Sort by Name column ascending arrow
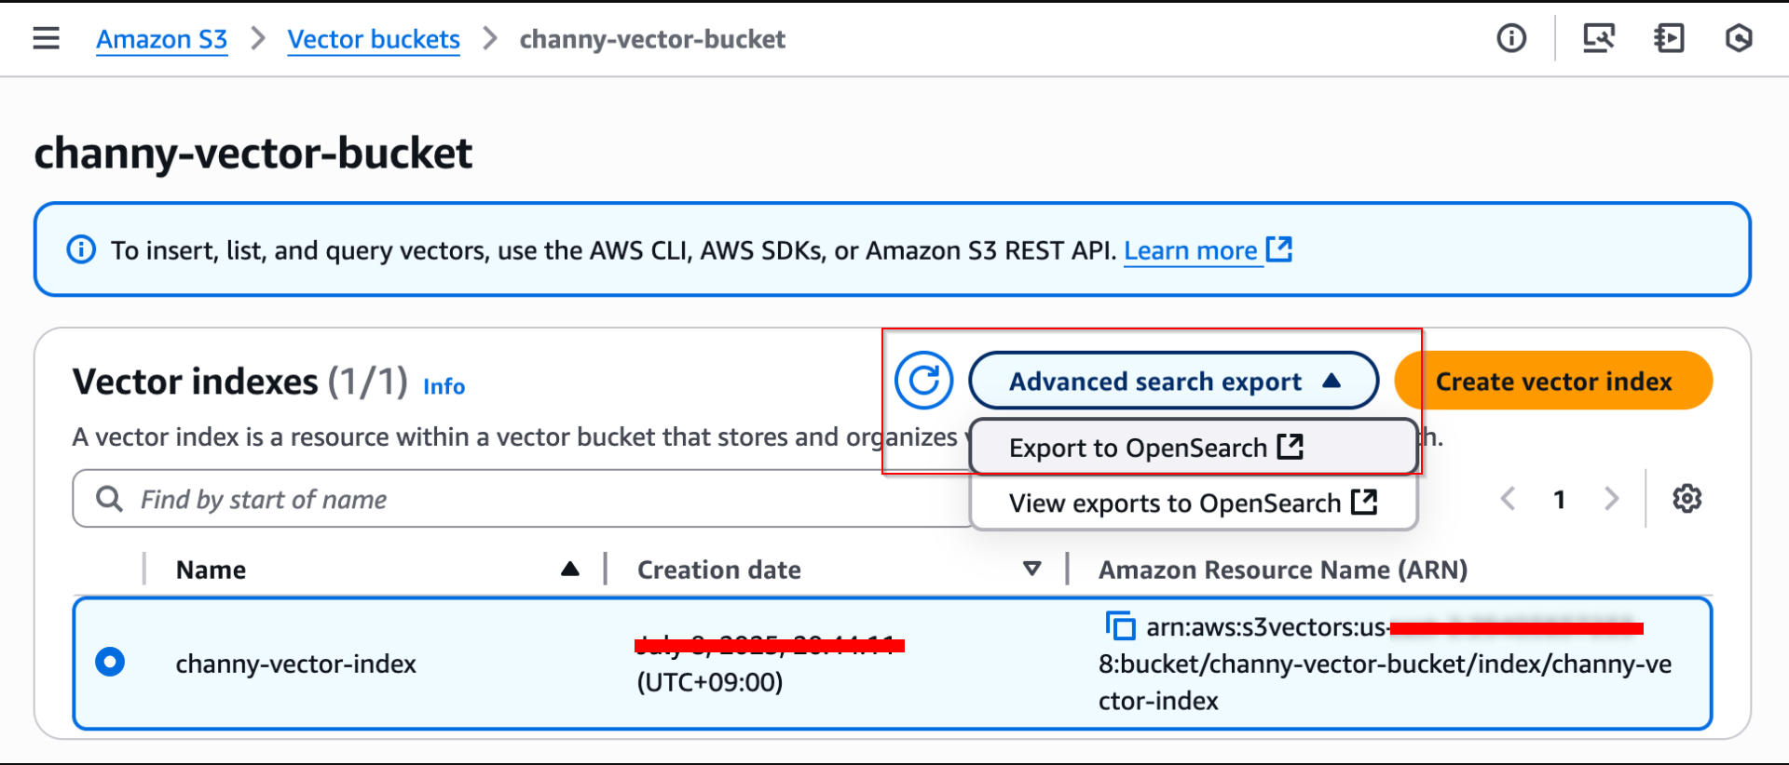 570,569
